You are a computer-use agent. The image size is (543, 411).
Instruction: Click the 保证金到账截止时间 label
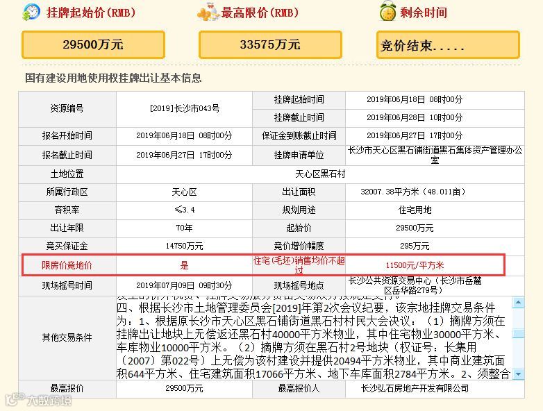[299, 136]
